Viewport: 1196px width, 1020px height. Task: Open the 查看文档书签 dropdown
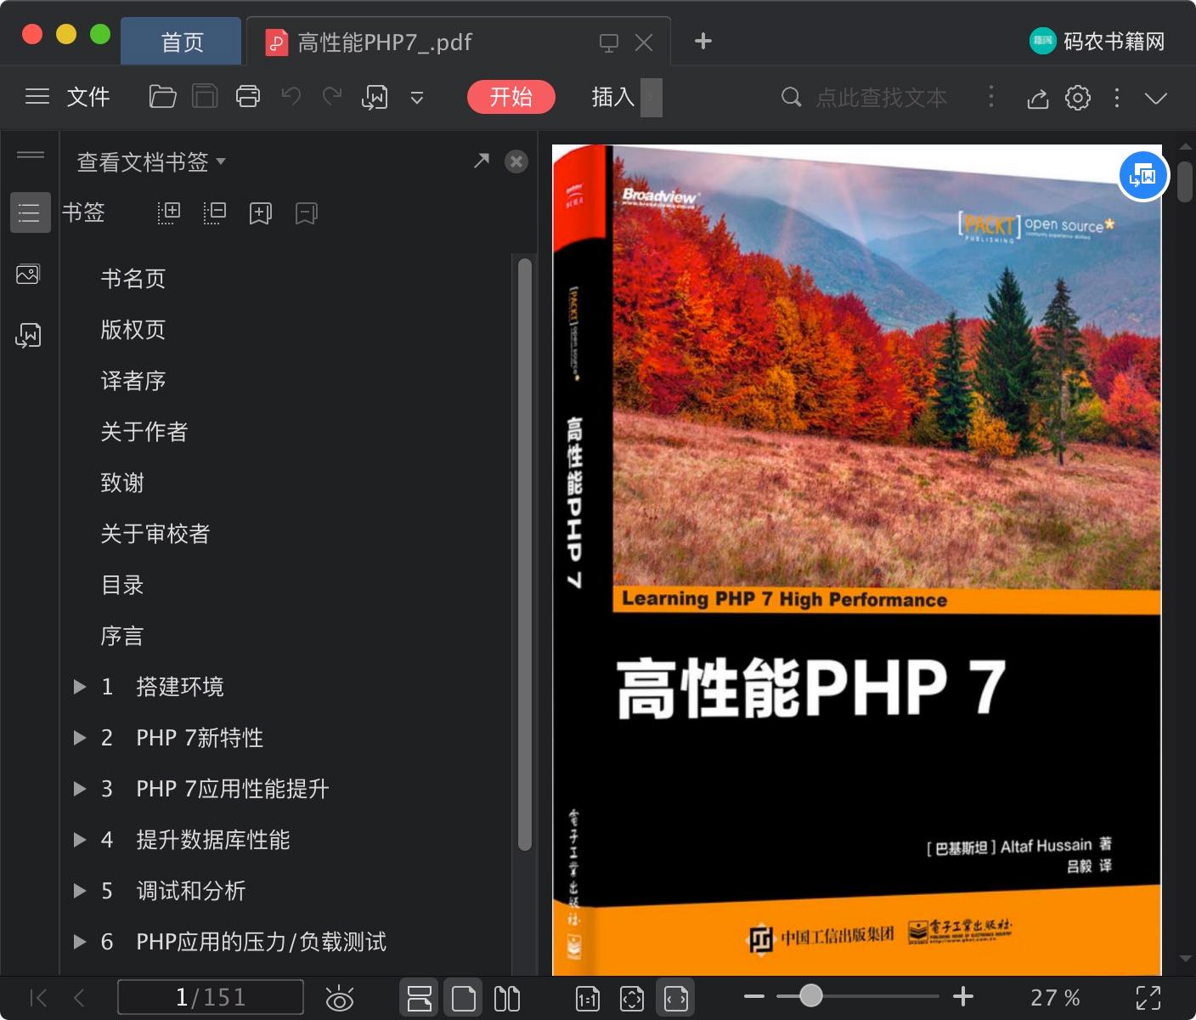(151, 161)
